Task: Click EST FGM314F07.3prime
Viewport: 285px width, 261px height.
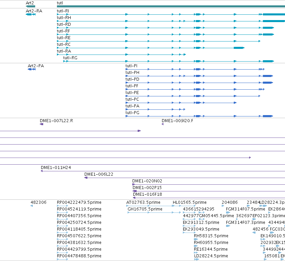Action: tap(228, 226)
